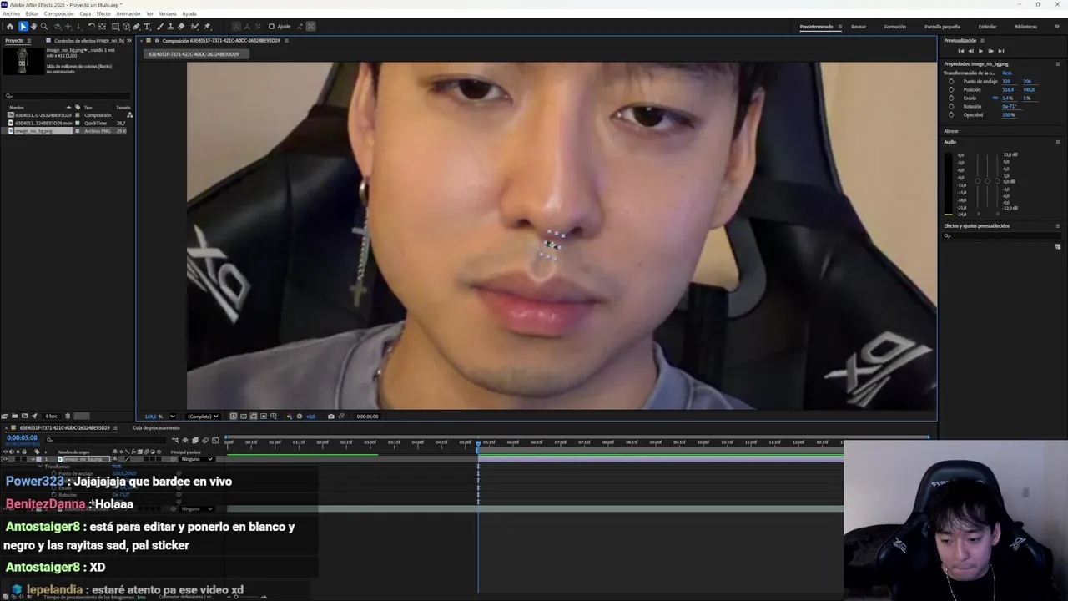Viewport: 1068px width, 601px height.
Task: Click the scale constrain proportions link icon
Action: (995, 98)
